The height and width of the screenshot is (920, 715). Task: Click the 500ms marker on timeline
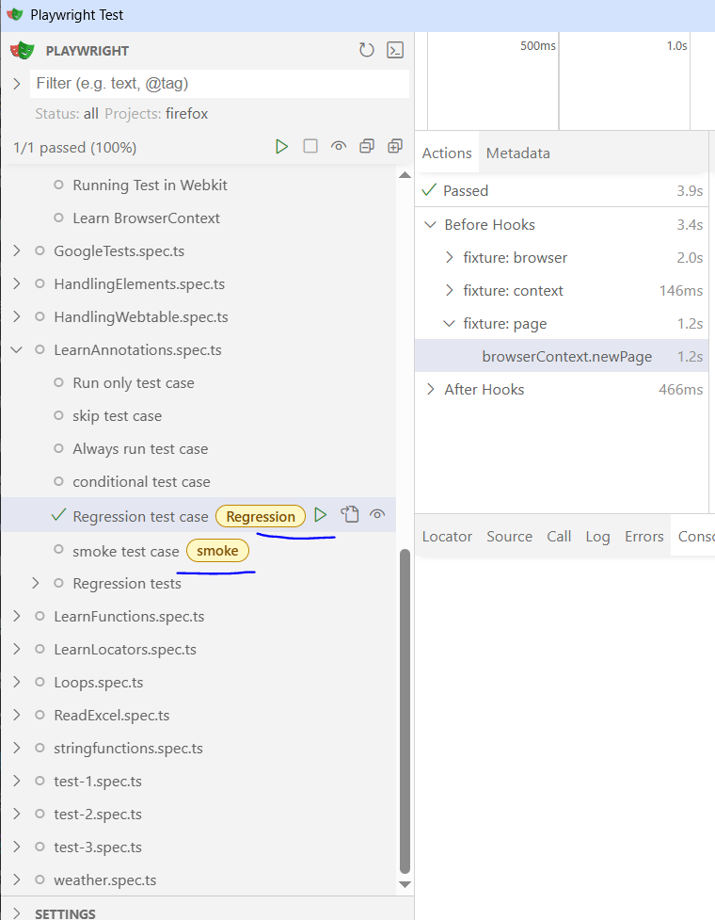pos(537,46)
